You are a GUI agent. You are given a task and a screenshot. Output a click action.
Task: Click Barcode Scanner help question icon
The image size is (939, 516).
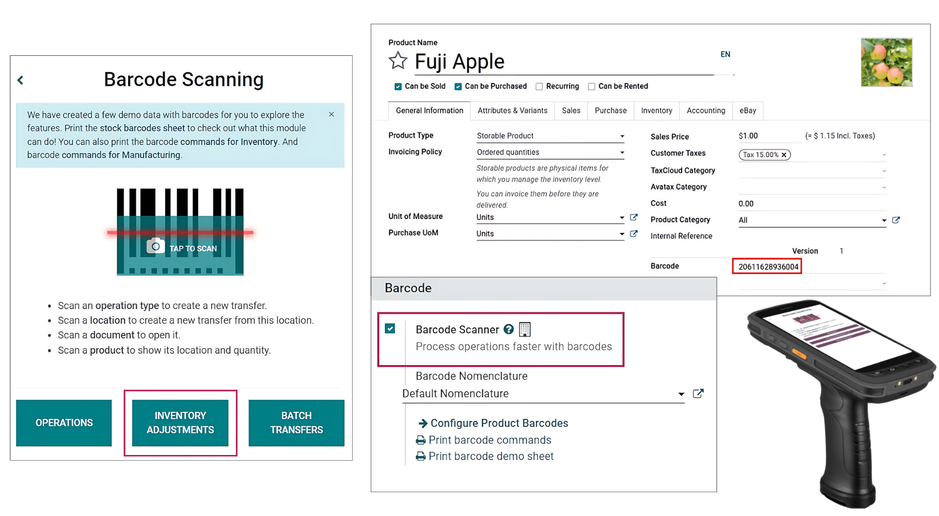508,329
